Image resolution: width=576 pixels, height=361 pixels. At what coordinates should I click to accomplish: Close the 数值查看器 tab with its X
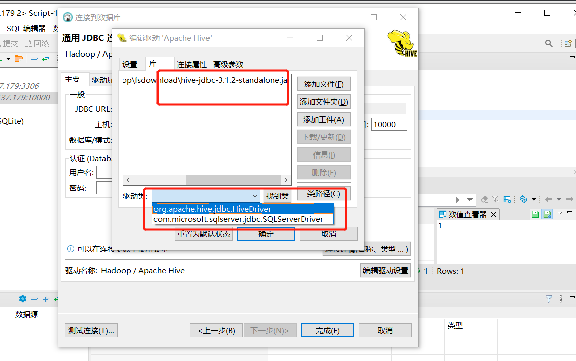coord(493,214)
